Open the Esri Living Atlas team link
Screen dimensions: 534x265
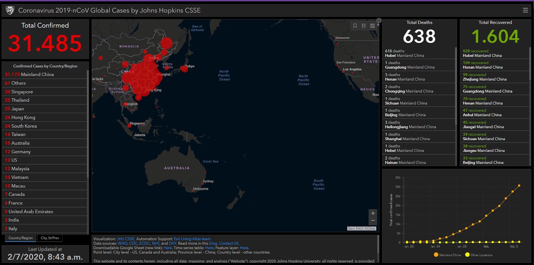[192, 239]
